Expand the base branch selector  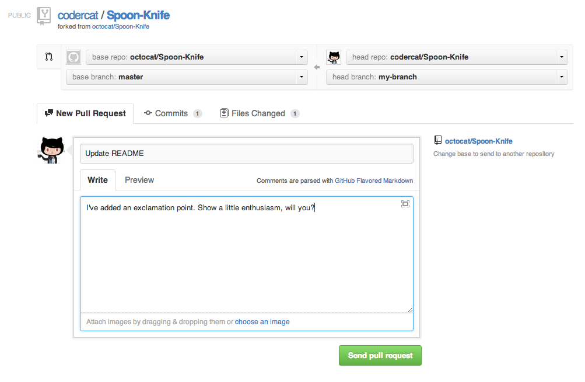[x=302, y=77]
